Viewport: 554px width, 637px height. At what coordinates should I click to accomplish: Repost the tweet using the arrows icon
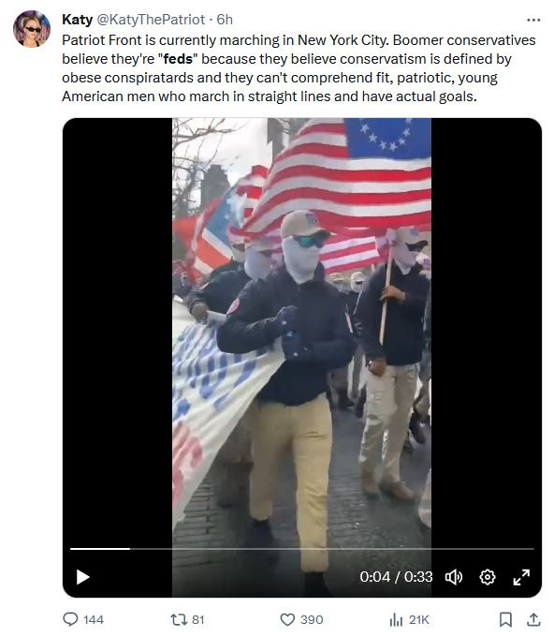[x=178, y=619]
